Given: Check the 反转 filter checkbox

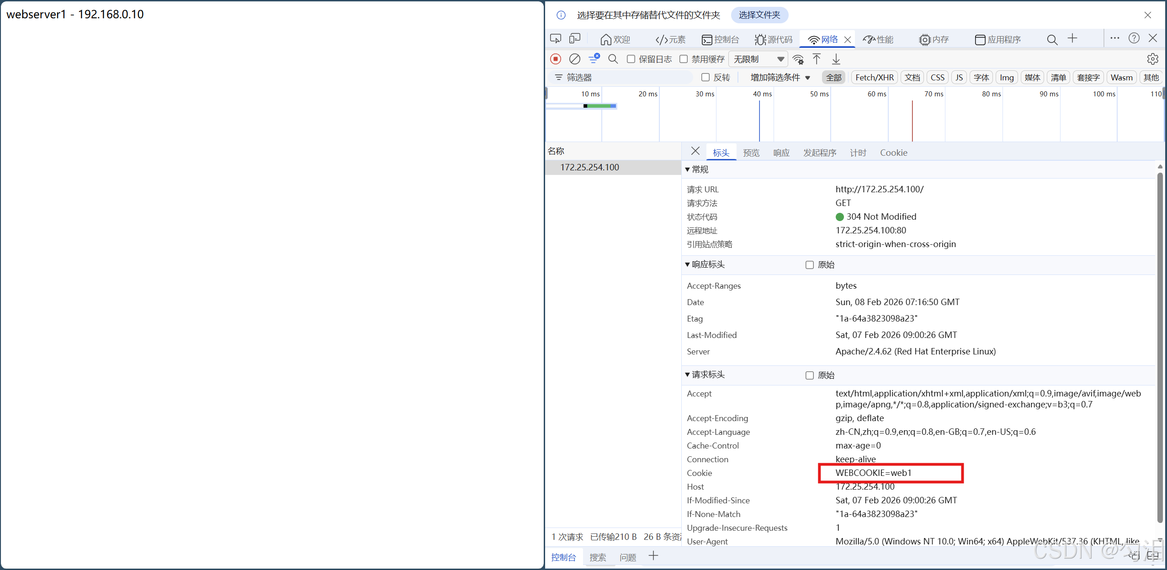Looking at the screenshot, I should click(706, 78).
